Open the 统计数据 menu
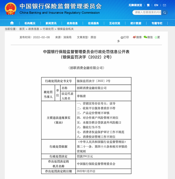The width and height of the screenshot is (175, 179). point(136,23)
